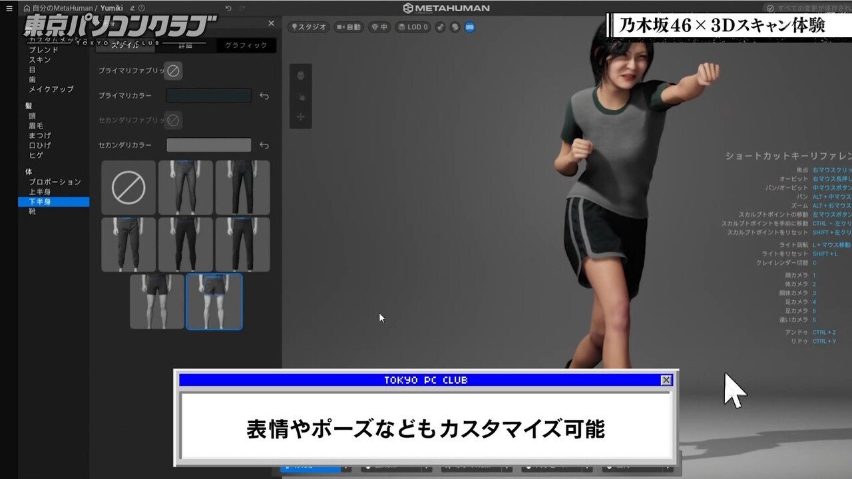
Task: Open the プロポーション section
Action: pos(55,182)
